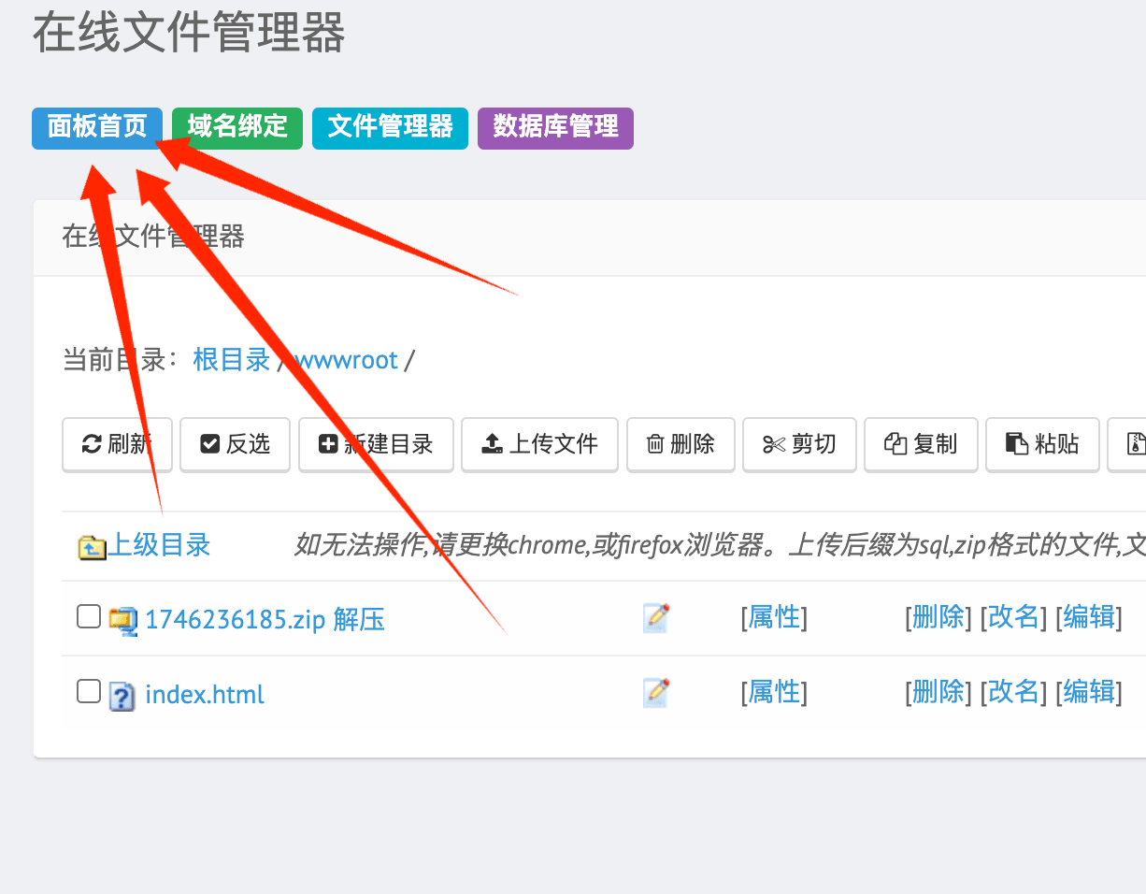Click the pencil edit icon for index.html
The height and width of the screenshot is (894, 1146).
[x=656, y=692]
